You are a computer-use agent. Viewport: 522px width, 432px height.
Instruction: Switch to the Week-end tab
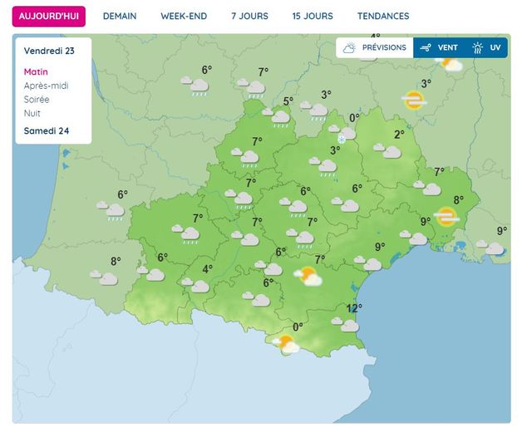coord(184,17)
